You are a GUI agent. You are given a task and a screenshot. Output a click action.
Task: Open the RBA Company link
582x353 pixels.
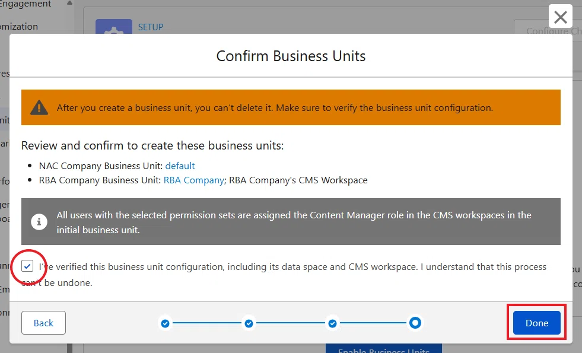point(194,180)
